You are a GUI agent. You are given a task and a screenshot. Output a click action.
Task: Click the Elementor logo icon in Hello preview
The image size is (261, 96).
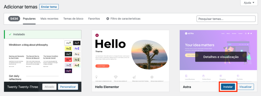[x=97, y=35]
